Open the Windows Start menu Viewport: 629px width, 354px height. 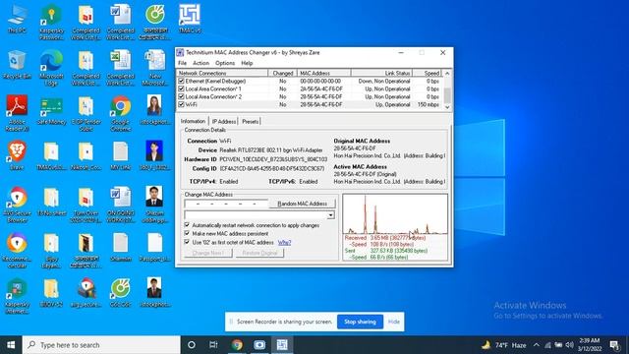coord(11,345)
